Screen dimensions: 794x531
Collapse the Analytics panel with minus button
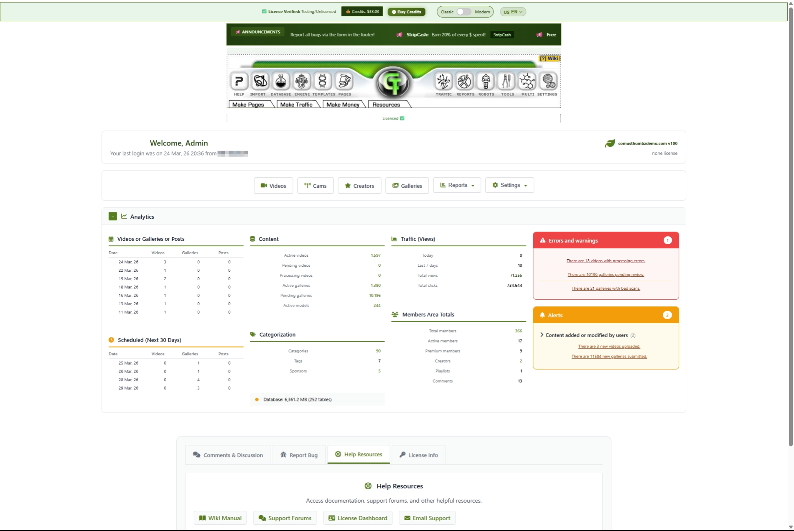pyautogui.click(x=112, y=216)
